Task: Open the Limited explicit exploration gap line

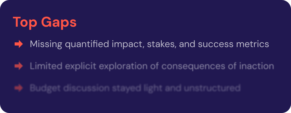Action: (x=152, y=66)
